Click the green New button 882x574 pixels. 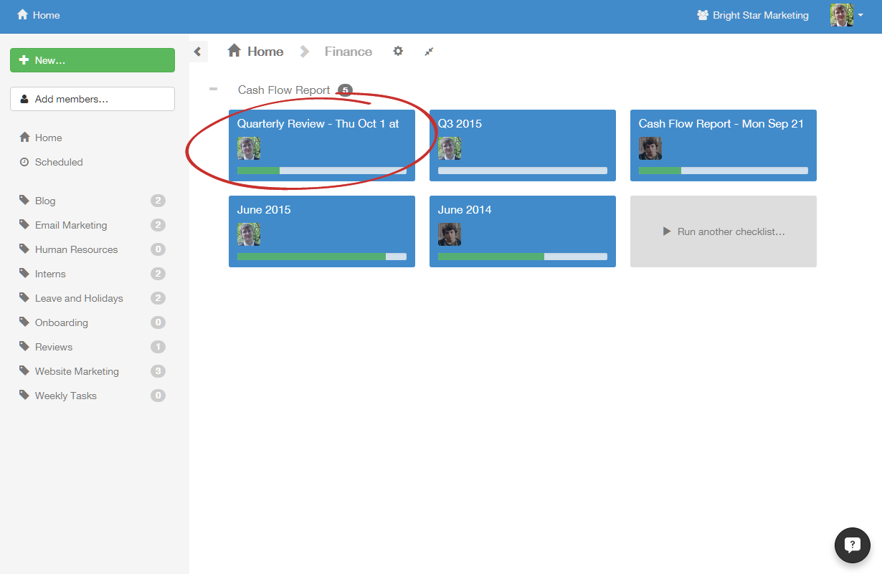pyautogui.click(x=93, y=60)
